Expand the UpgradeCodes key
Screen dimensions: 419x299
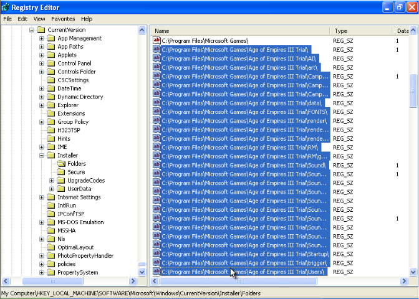point(52,181)
